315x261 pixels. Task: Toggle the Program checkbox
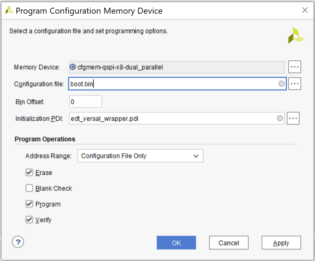29,204
